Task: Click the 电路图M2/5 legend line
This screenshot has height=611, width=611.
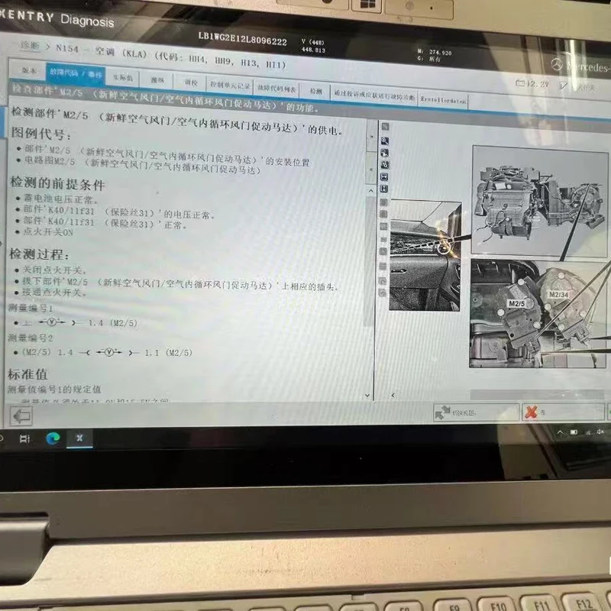Action: coord(139,166)
